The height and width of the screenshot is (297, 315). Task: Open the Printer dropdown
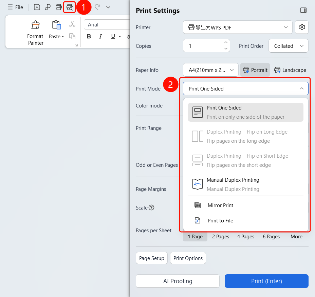pos(238,27)
